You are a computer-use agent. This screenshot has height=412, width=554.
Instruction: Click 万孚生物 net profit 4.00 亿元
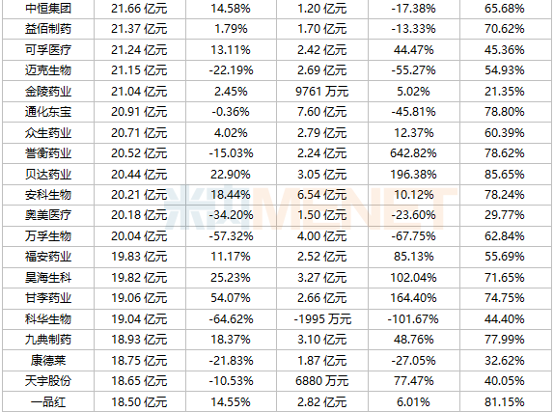(x=322, y=236)
